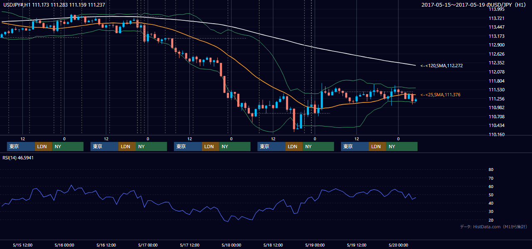Select the 113.173 price level label

(x=496, y=36)
